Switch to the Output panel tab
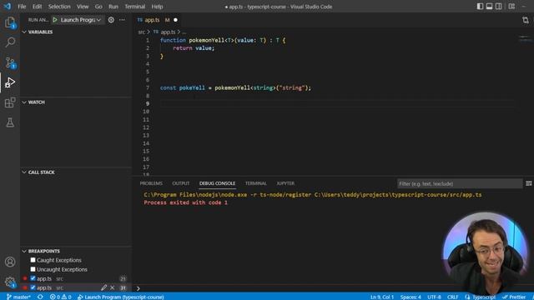 [181, 183]
